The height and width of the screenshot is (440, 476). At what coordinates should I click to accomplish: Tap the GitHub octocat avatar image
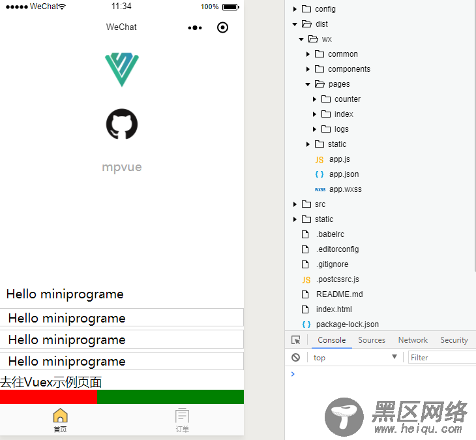(122, 124)
